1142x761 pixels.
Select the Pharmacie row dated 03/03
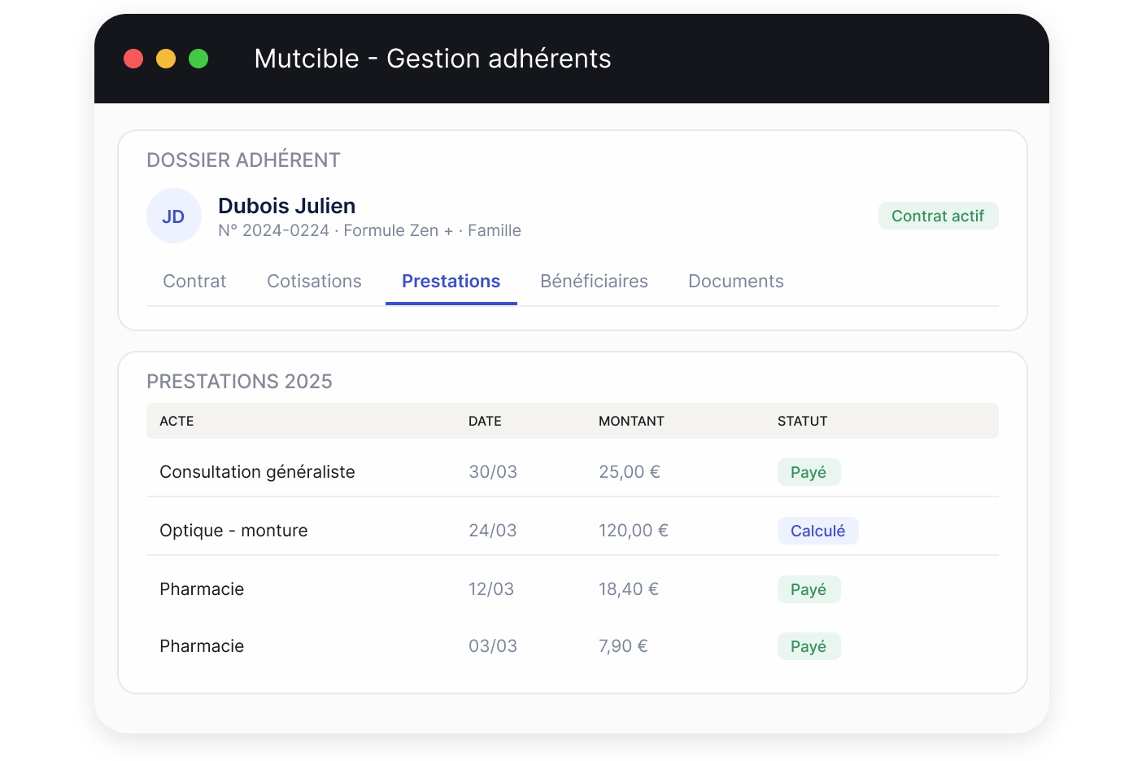pyautogui.click(x=573, y=646)
